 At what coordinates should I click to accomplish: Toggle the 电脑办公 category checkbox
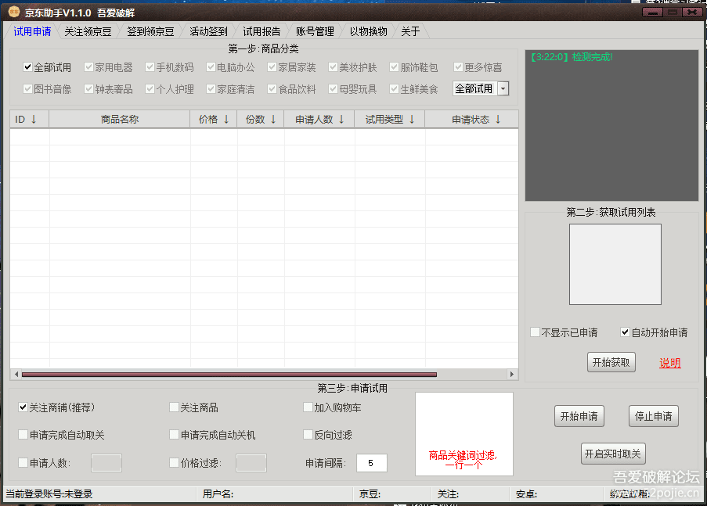click(x=211, y=67)
